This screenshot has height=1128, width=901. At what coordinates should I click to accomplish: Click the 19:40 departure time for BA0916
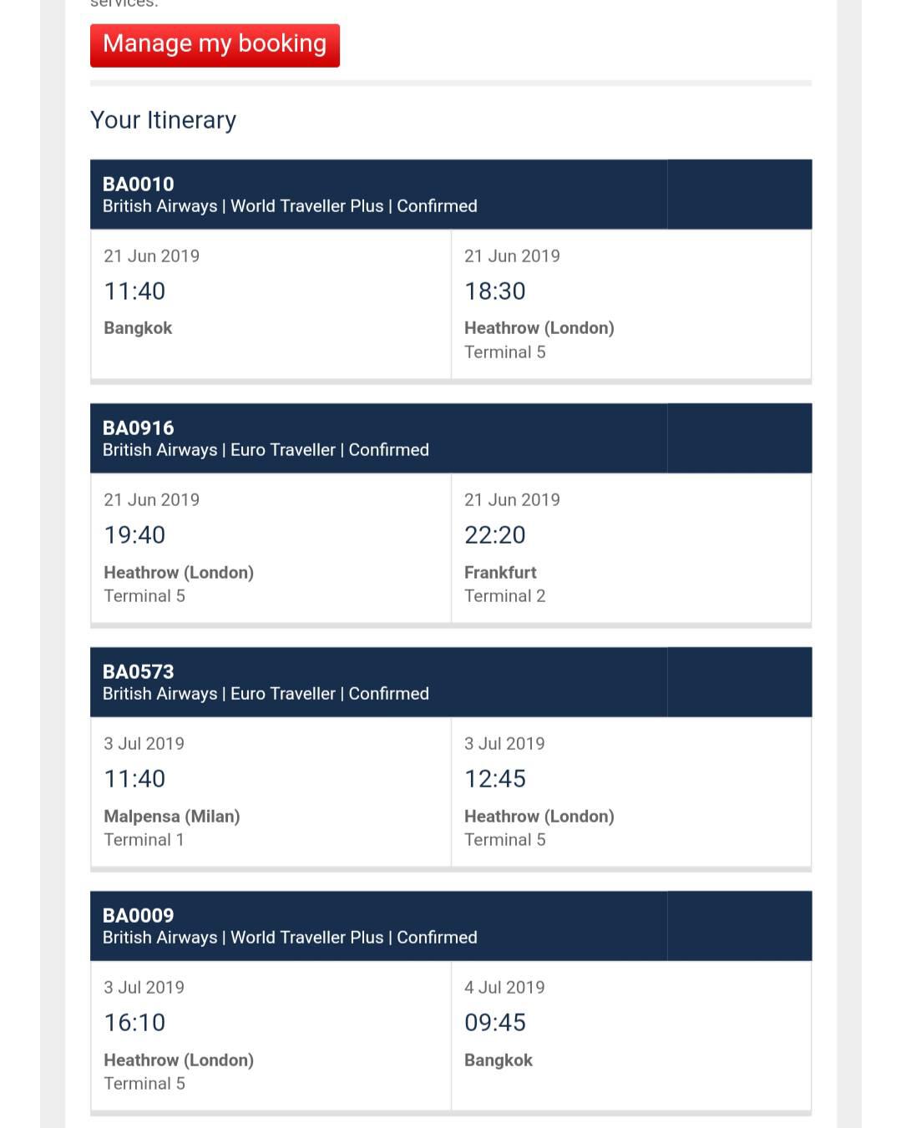pyautogui.click(x=134, y=535)
